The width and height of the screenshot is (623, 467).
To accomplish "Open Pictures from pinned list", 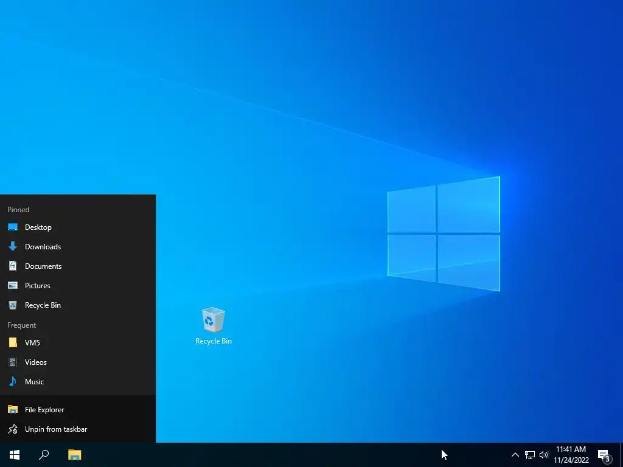I will 78,286.
